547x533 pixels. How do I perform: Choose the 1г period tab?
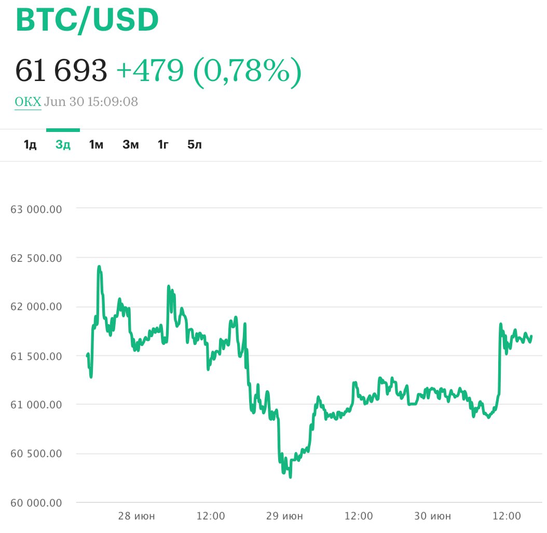[x=163, y=145]
